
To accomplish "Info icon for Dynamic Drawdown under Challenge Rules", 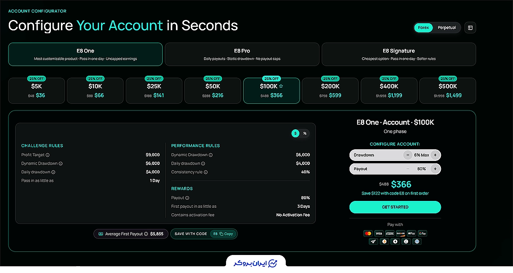I will (61, 163).
